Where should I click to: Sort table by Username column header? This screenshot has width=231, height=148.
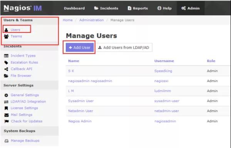(x=164, y=61)
